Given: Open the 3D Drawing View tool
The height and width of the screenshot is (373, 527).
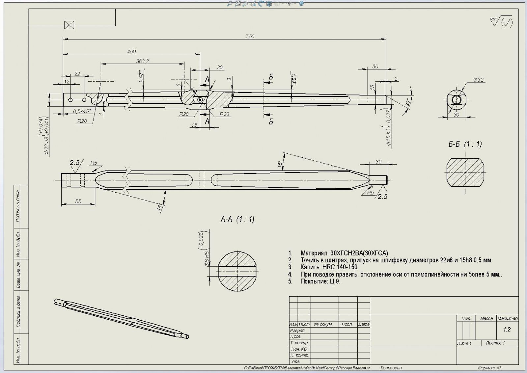Looking at the screenshot, I should pyautogui.click(x=269, y=4).
